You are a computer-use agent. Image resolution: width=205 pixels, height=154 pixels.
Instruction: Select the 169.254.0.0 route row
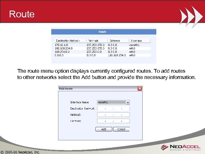102,52
